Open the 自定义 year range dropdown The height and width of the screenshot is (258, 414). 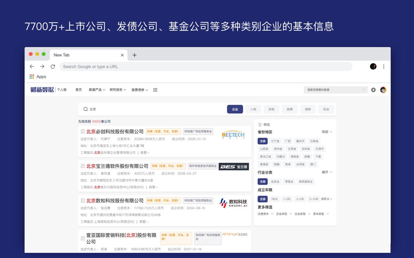pyautogui.click(x=327, y=199)
